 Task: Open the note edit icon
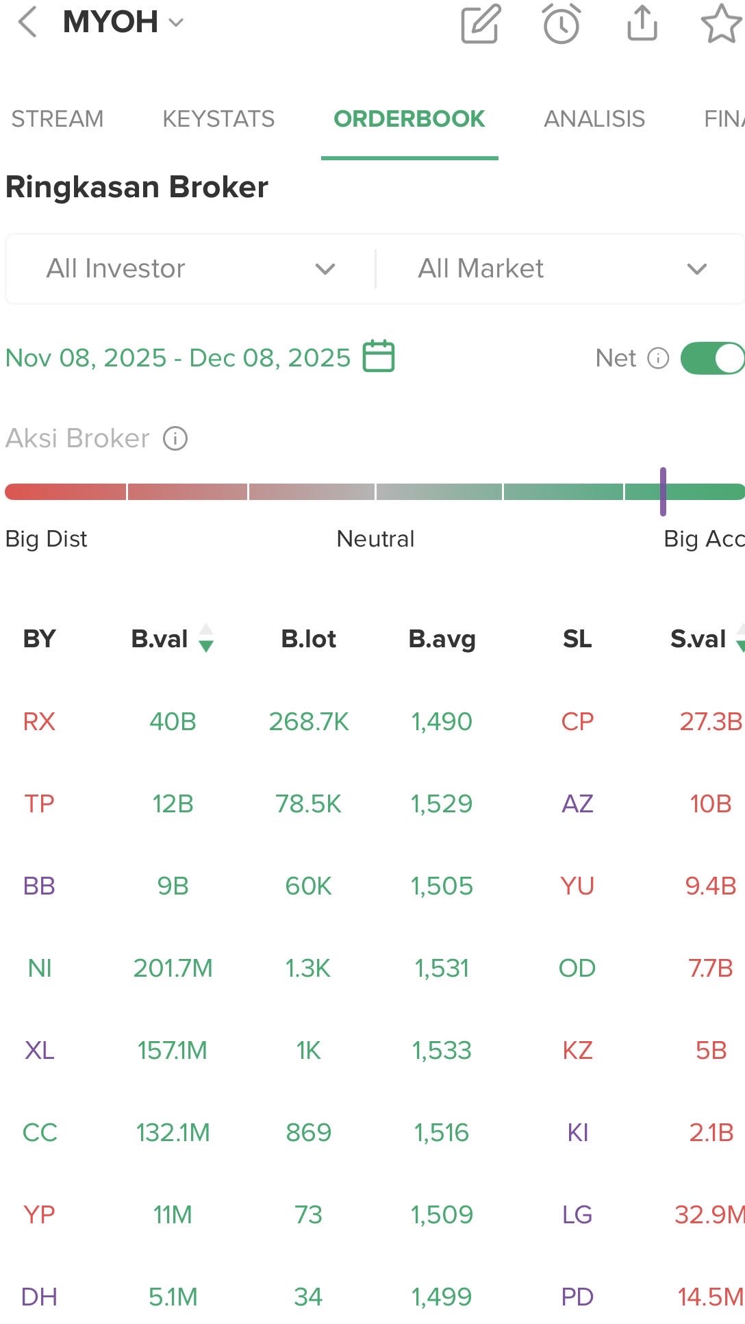(481, 24)
